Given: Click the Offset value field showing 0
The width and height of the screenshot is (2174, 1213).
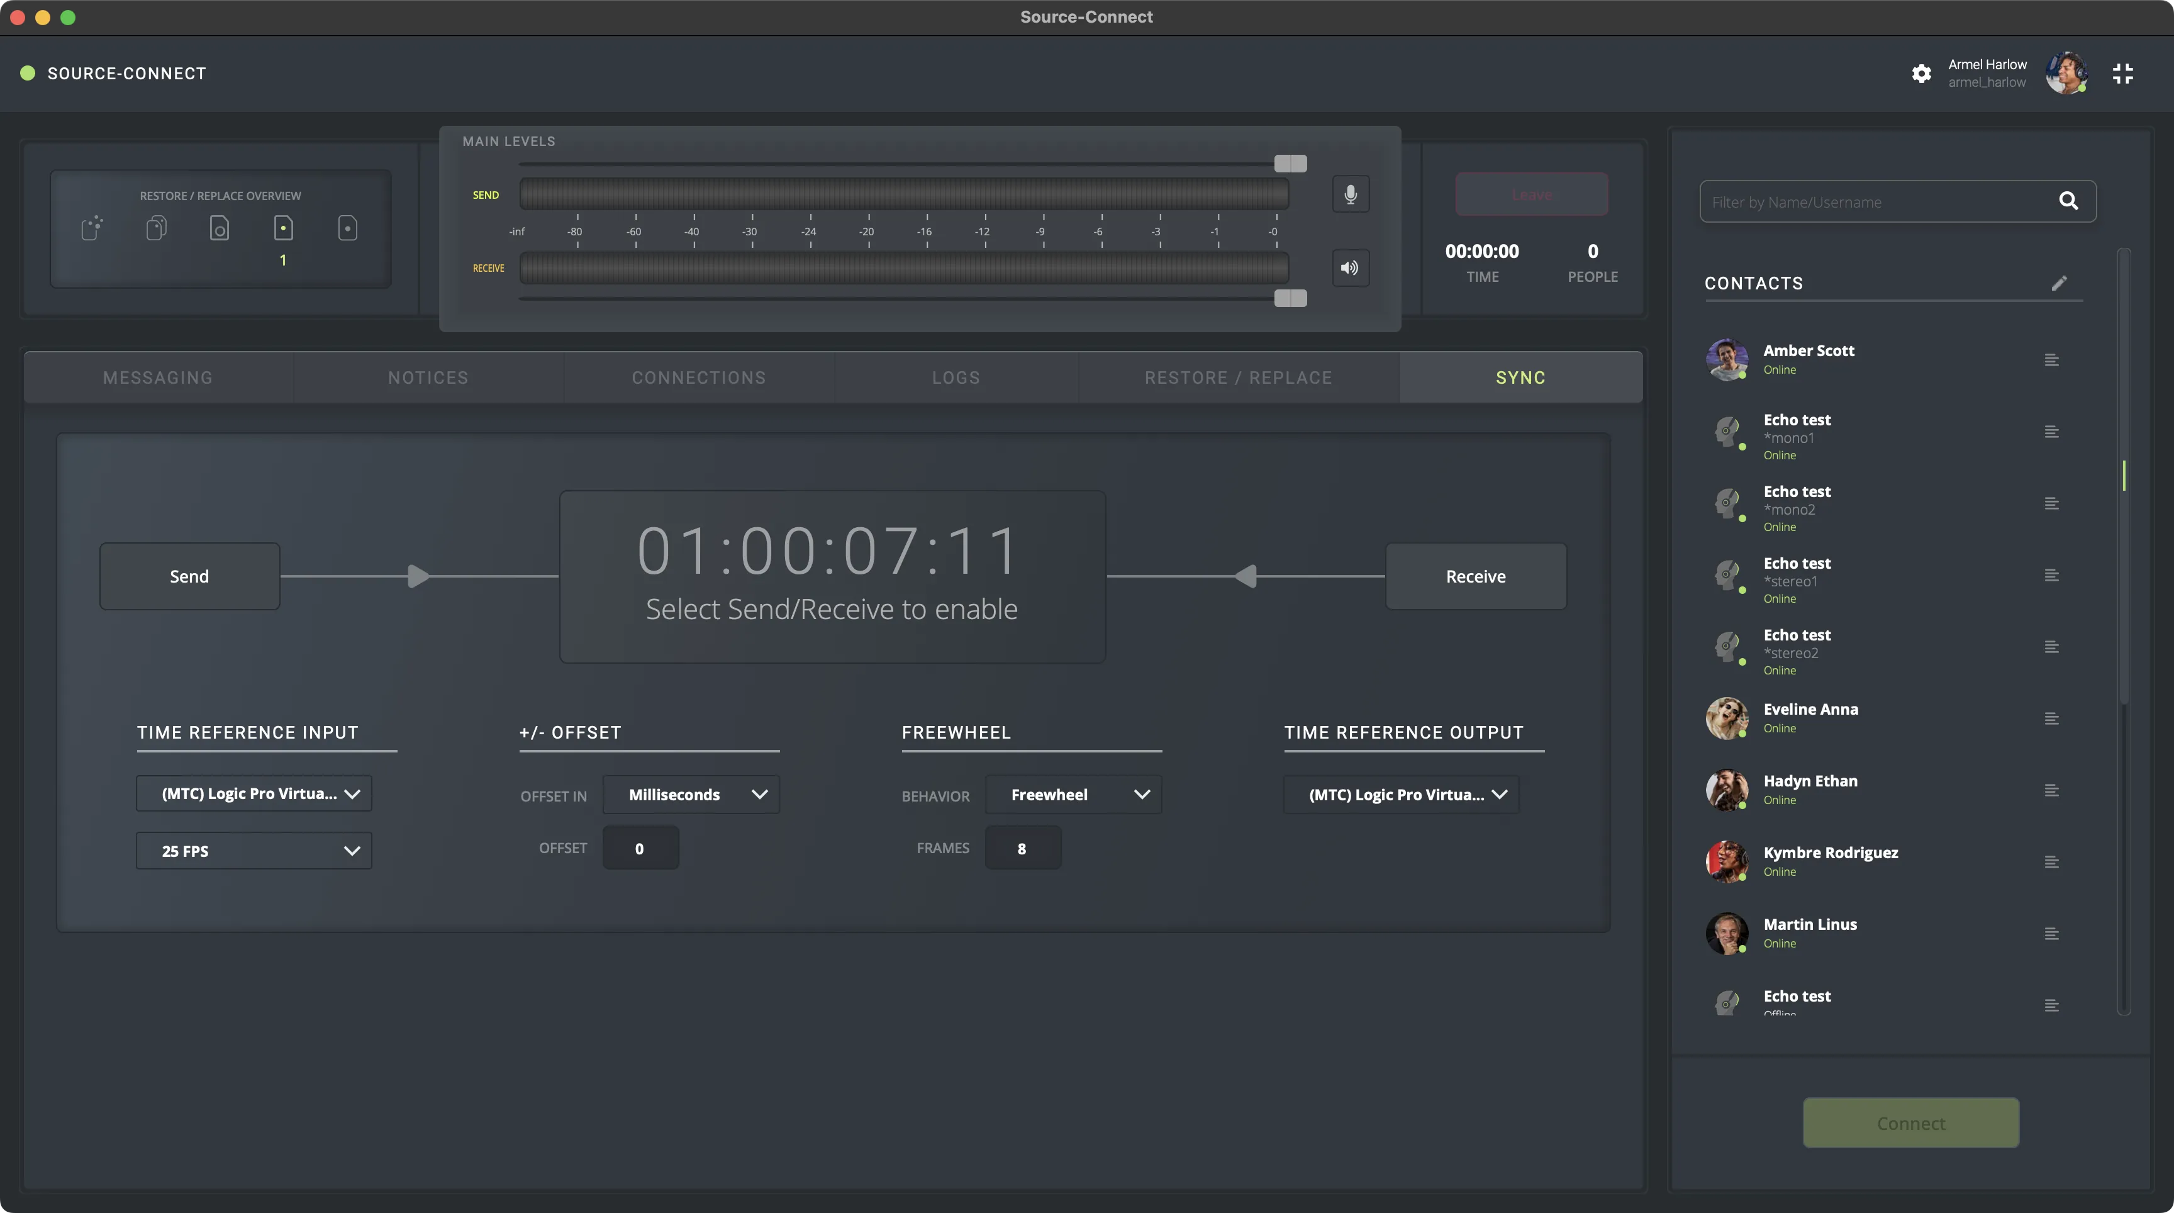Looking at the screenshot, I should 640,848.
